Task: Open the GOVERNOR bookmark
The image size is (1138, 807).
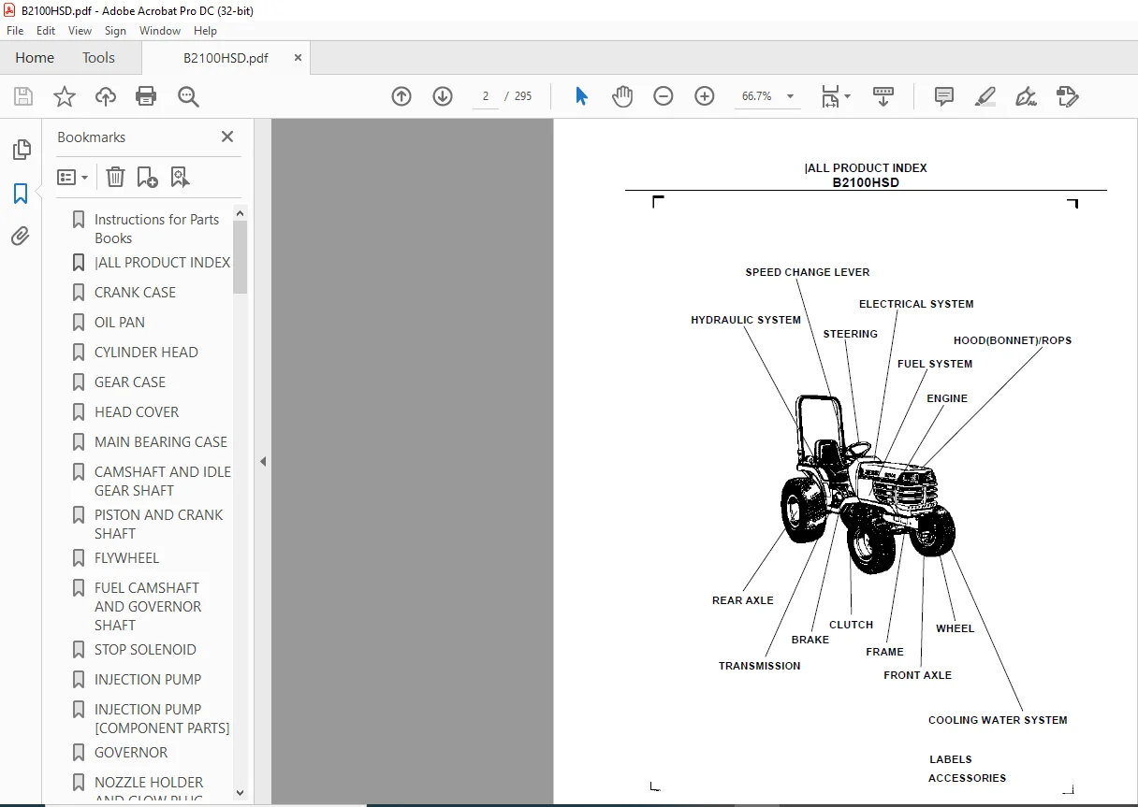Action: pos(131,753)
